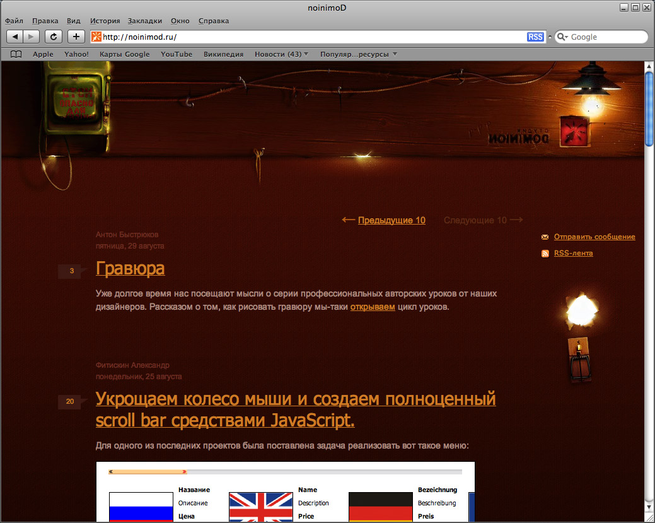Click the grey scroll track in the demo
655x523 pixels.
[x=324, y=471]
